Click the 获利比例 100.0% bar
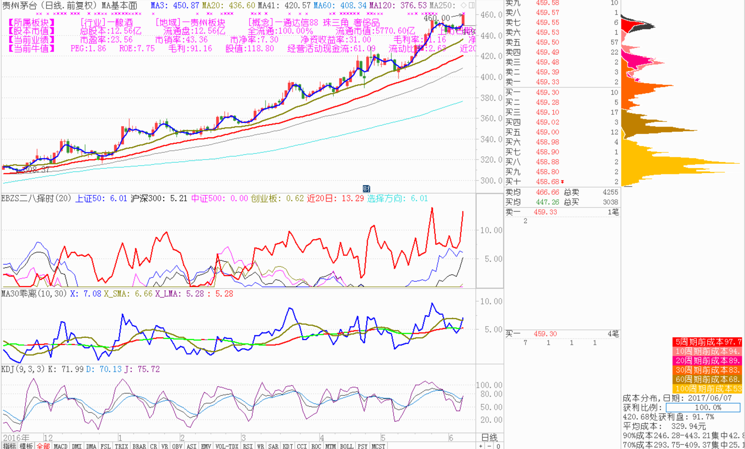The width and height of the screenshot is (745, 449). click(x=703, y=407)
